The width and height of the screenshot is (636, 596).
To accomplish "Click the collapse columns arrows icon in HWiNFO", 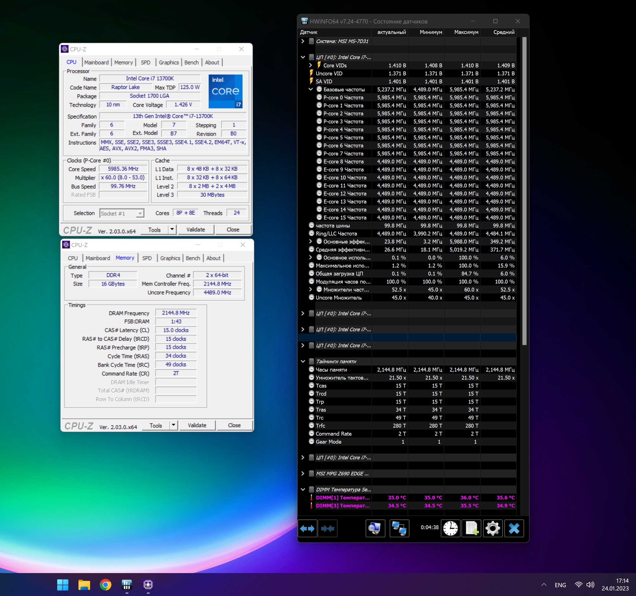I will coord(327,528).
